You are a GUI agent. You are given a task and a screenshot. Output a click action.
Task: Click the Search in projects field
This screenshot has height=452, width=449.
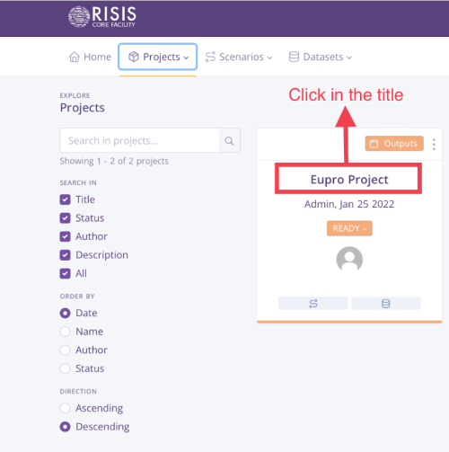point(139,140)
